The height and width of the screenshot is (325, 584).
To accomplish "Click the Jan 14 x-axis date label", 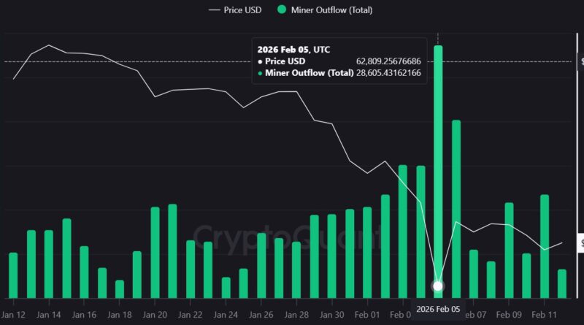I will coord(48,314).
